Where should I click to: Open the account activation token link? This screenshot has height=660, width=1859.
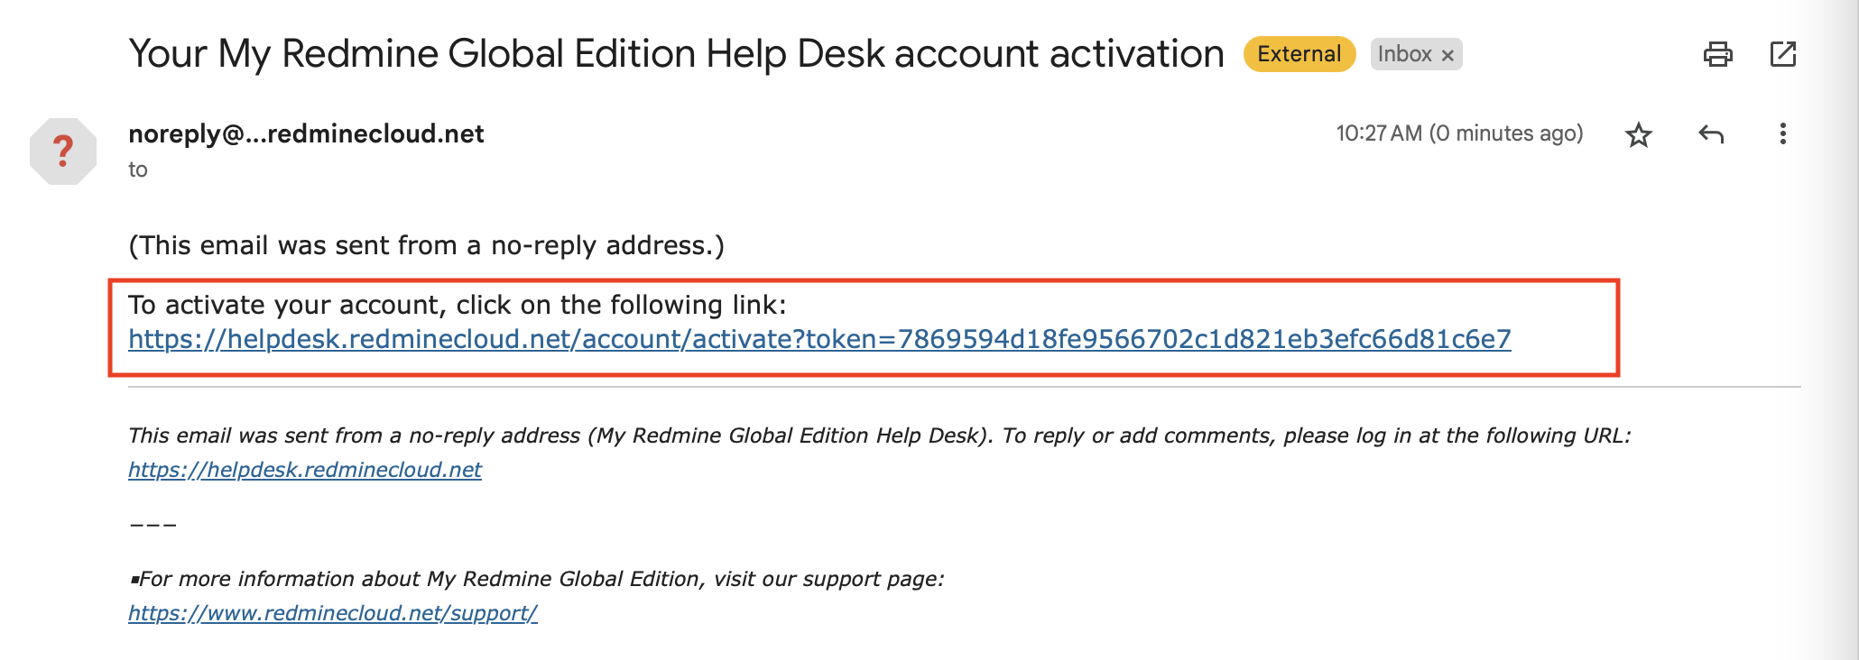pos(819,339)
